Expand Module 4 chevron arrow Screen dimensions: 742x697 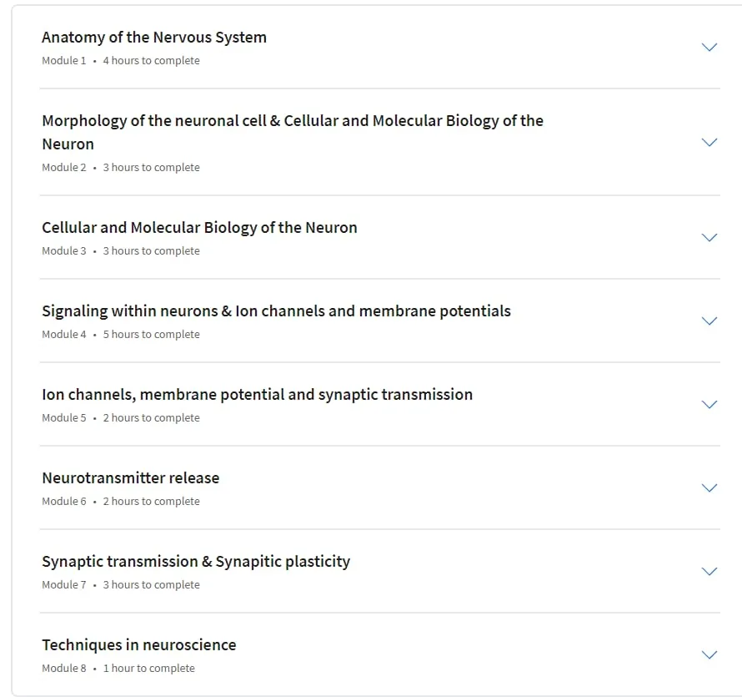(x=709, y=321)
